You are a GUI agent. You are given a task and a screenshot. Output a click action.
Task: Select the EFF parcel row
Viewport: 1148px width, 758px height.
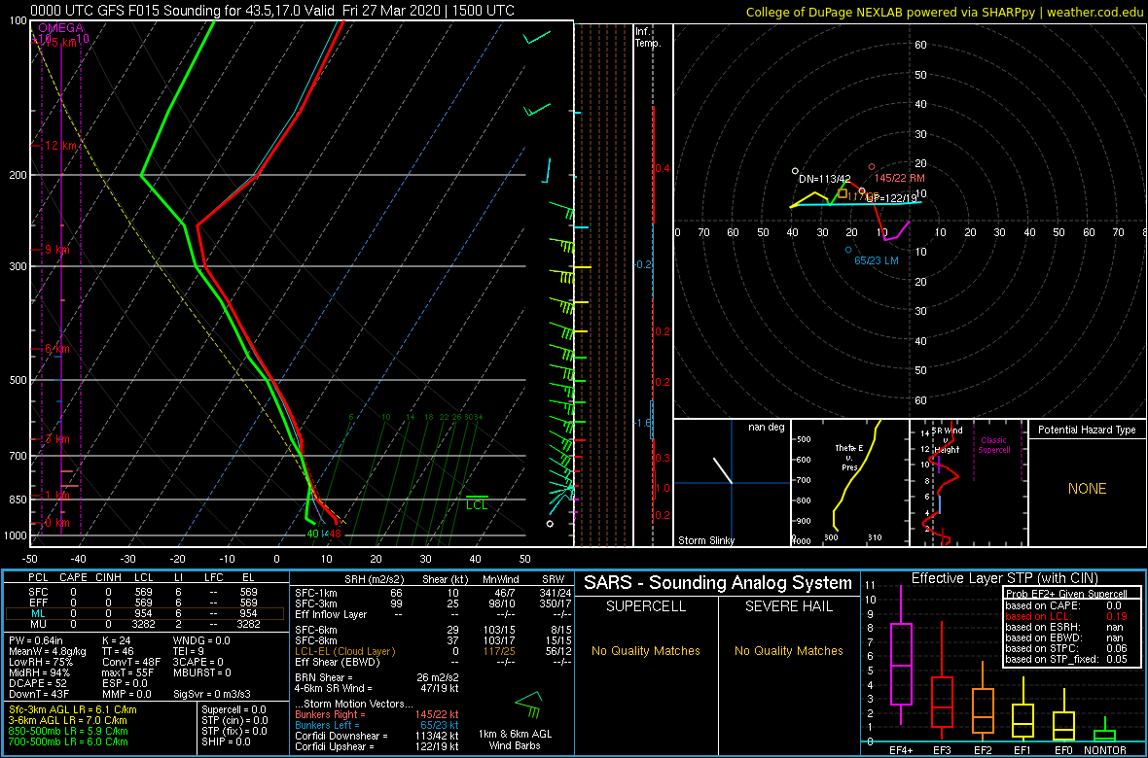[146, 603]
